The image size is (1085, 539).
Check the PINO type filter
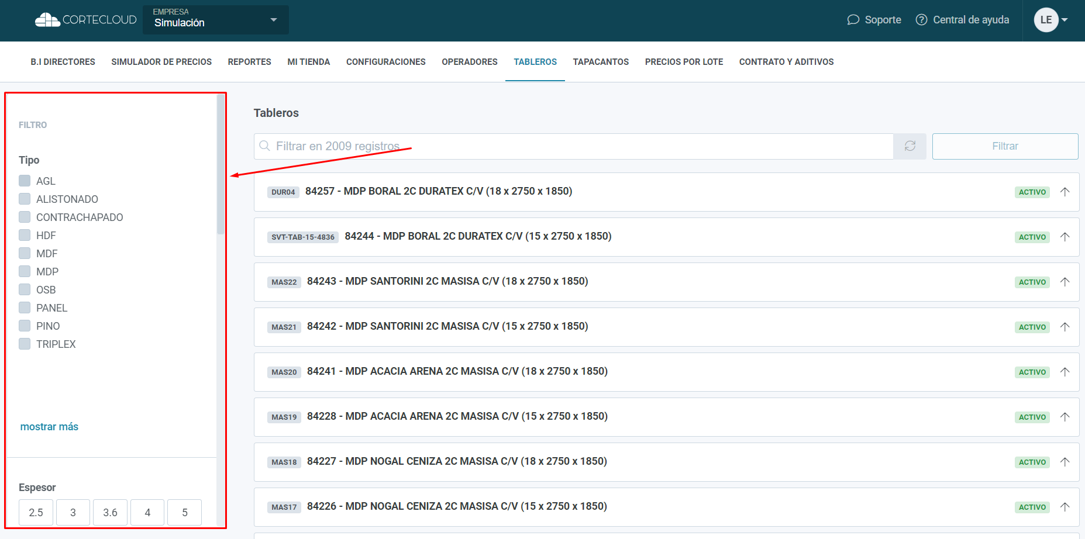25,326
